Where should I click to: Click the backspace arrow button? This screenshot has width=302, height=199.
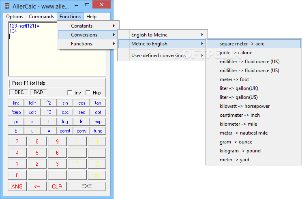pyautogui.click(x=37, y=186)
